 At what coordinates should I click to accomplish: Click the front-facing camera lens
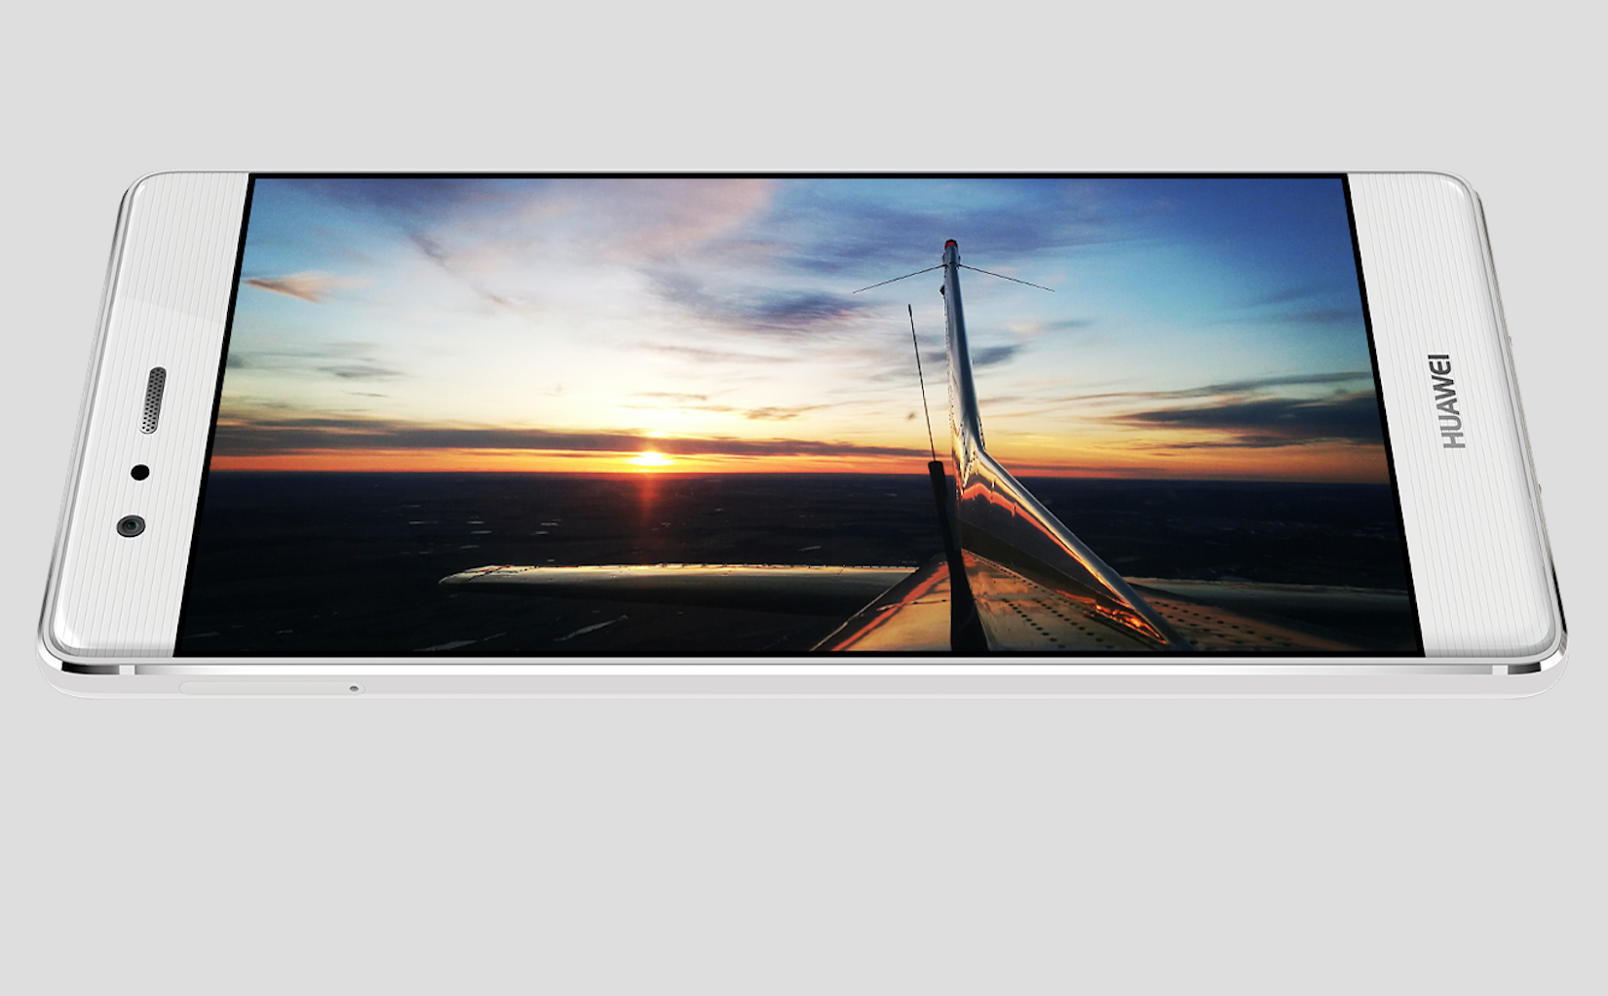point(131,526)
